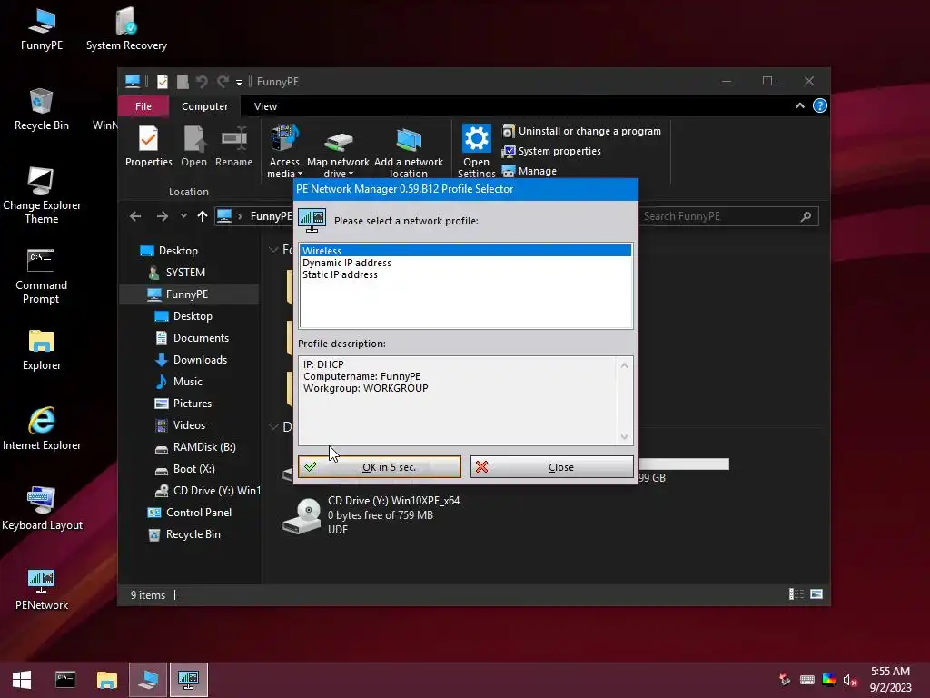Select the Recycle Bin desktop icon
Viewport: 930px width, 698px height.
(x=42, y=110)
